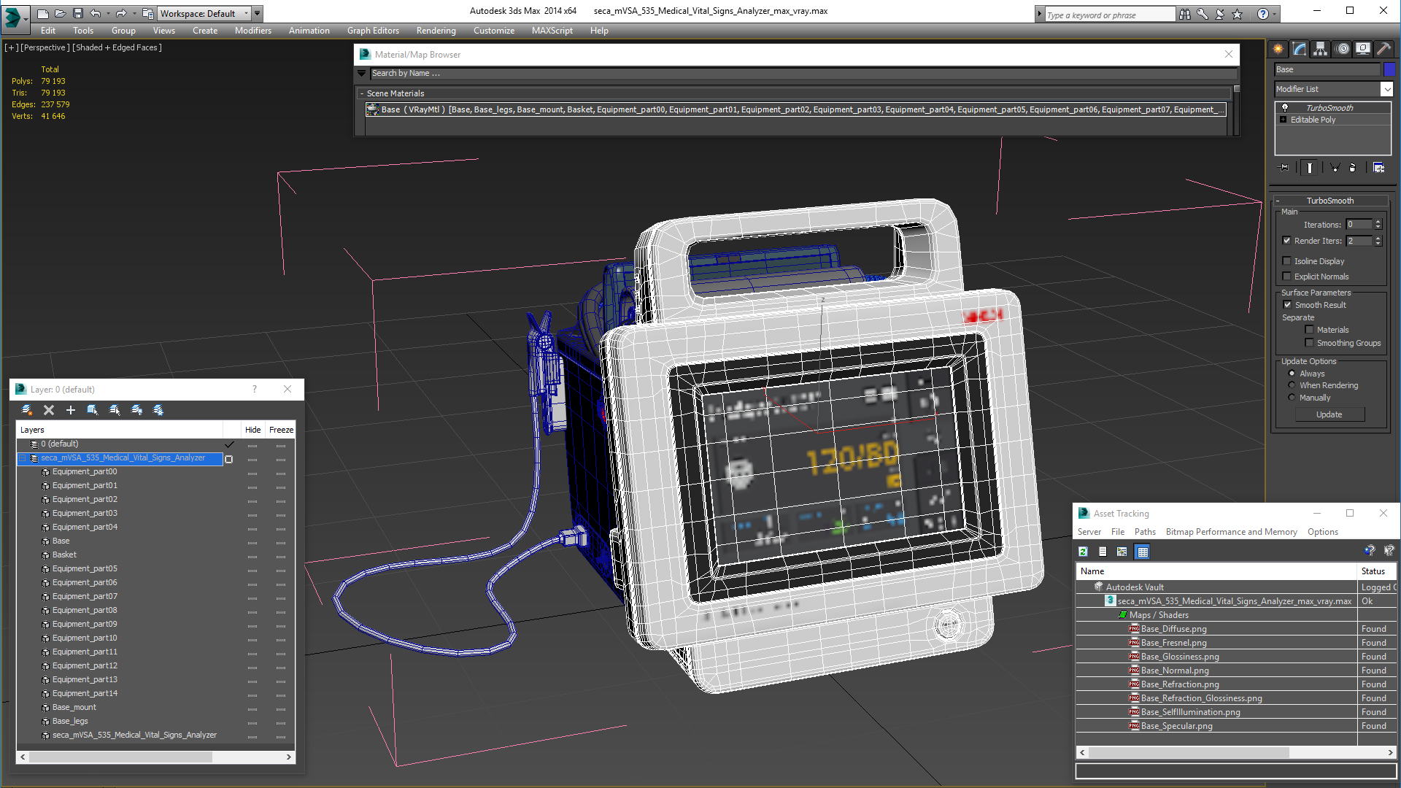The height and width of the screenshot is (788, 1401).
Task: Open the Display command panel tab
Action: (x=1363, y=49)
